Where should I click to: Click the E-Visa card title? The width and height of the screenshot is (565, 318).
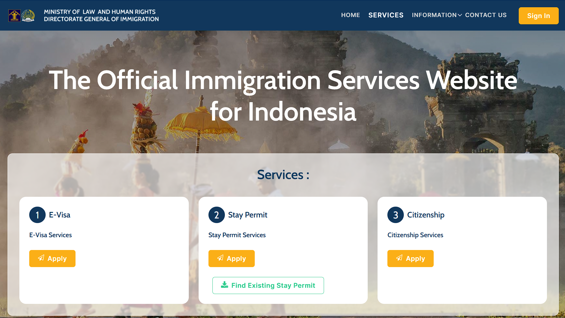tap(60, 215)
